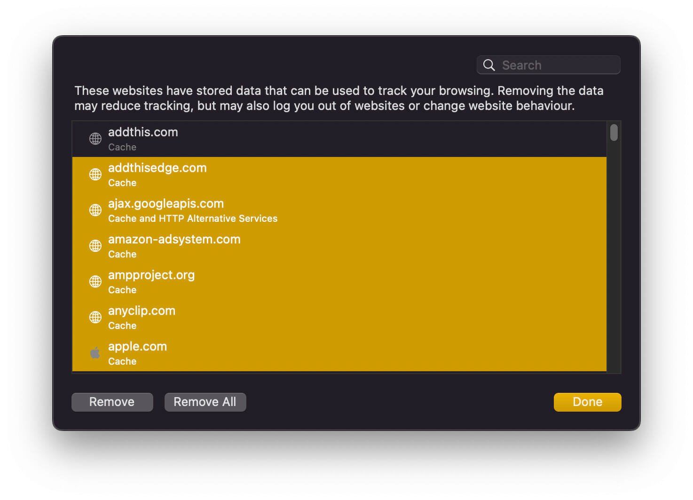Select the addthis.com entry
Image resolution: width=693 pixels, height=500 pixels.
click(x=339, y=139)
